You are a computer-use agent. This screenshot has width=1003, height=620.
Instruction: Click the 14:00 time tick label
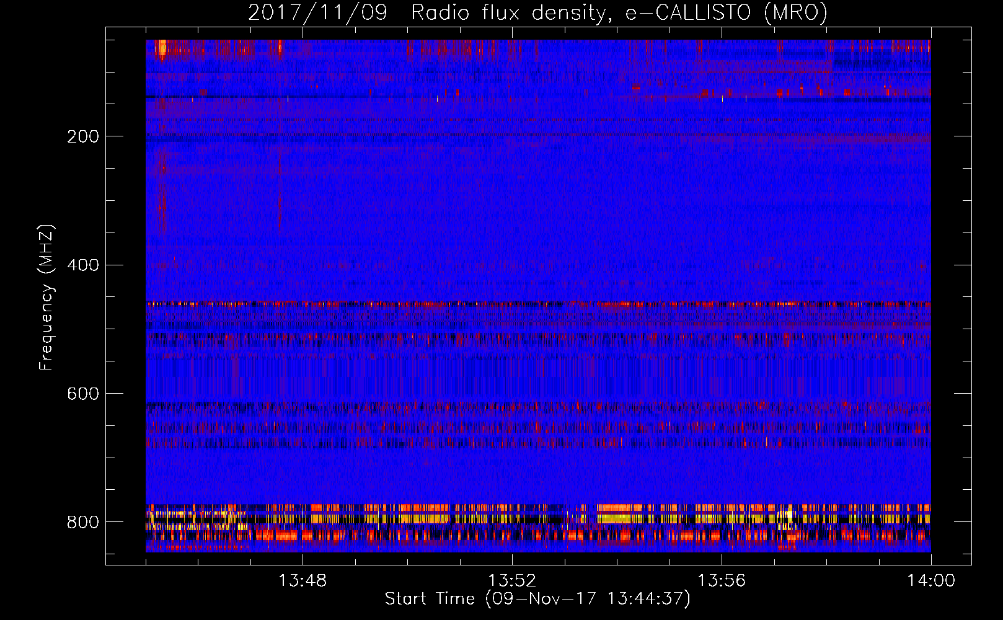[931, 581]
